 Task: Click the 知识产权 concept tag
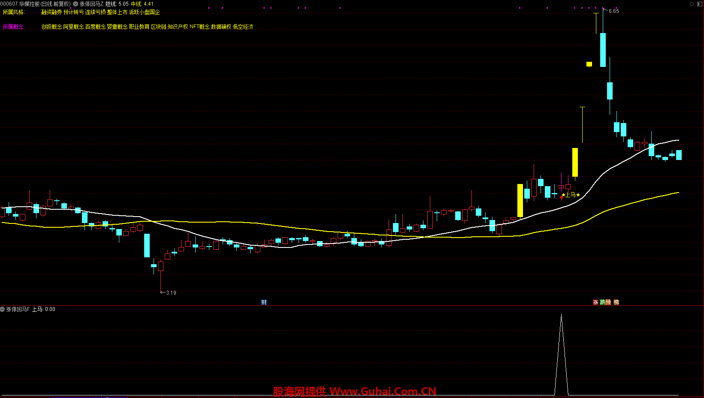pos(178,27)
